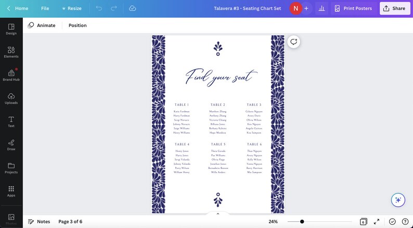Click the undo arrow
Image resolution: width=413 pixels, height=228 pixels.
pyautogui.click(x=99, y=8)
